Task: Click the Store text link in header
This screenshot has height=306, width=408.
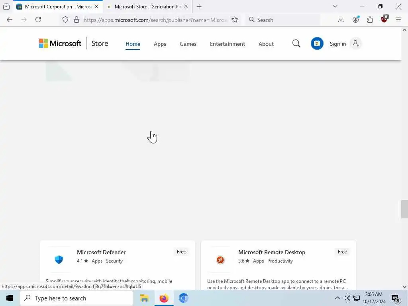Action: point(100,43)
